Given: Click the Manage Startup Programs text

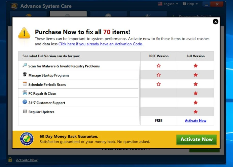Looking at the screenshot, I should click(x=49, y=75).
